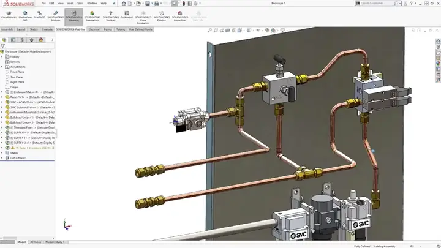Click the tree filter funnel icon
Viewport: 441px width, 248px height.
point(3,46)
